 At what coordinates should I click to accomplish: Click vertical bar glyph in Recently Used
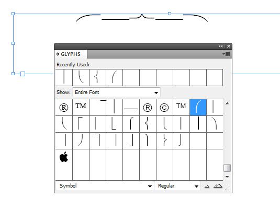pos(64,77)
